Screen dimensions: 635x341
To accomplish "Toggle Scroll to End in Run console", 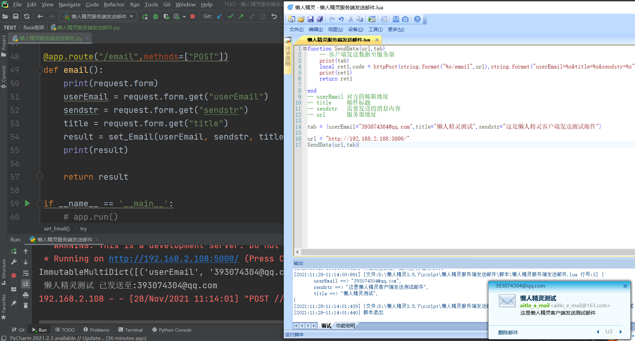I will coord(26,284).
